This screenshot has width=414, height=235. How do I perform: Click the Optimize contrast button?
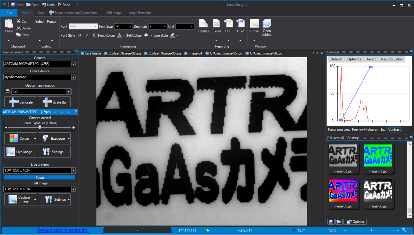tap(354, 59)
